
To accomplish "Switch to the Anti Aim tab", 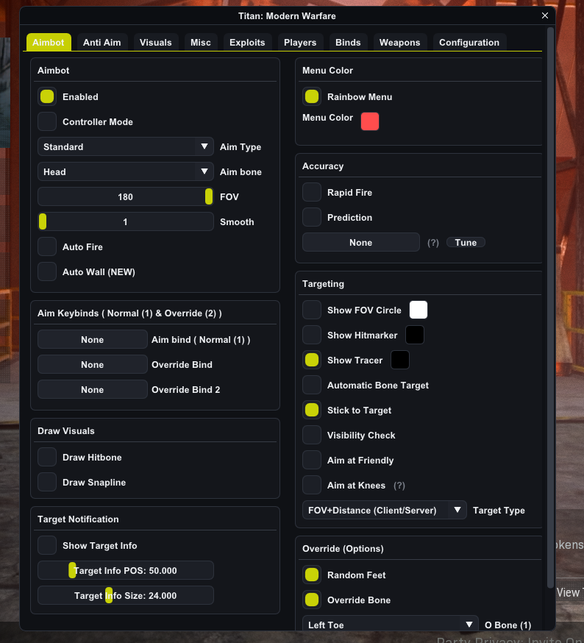I will pos(102,42).
